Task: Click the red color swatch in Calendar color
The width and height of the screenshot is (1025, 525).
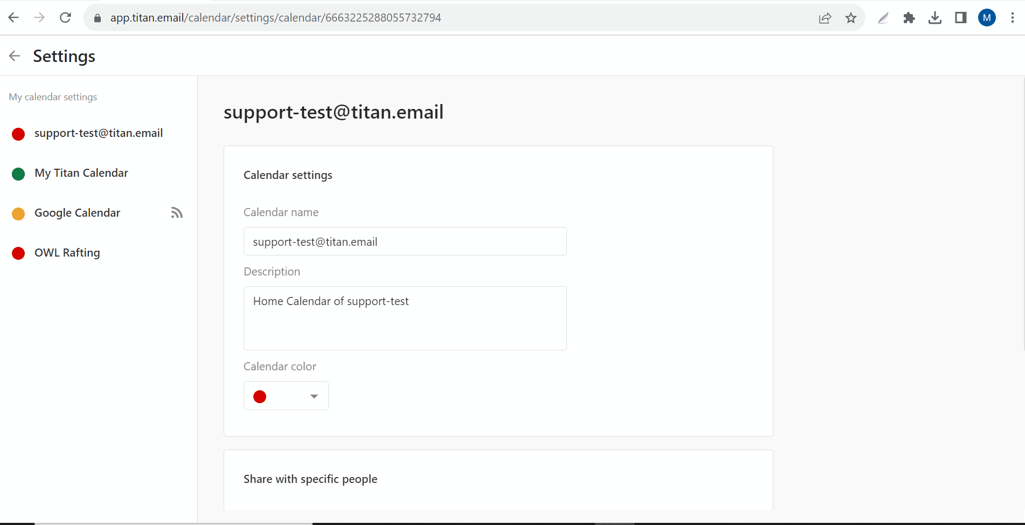Action: click(x=260, y=397)
